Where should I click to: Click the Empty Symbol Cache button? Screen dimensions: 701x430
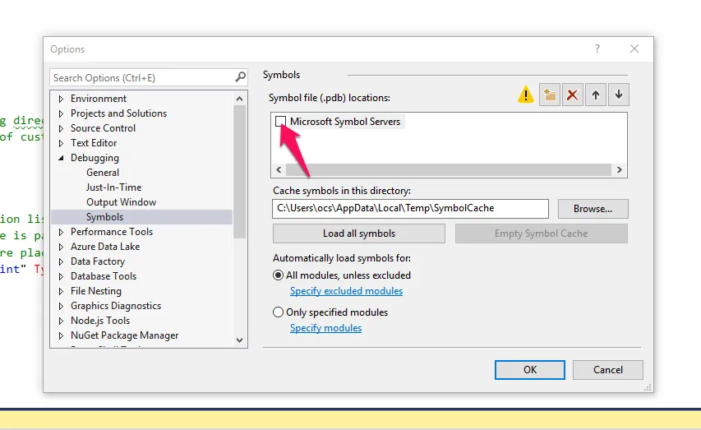pos(541,233)
